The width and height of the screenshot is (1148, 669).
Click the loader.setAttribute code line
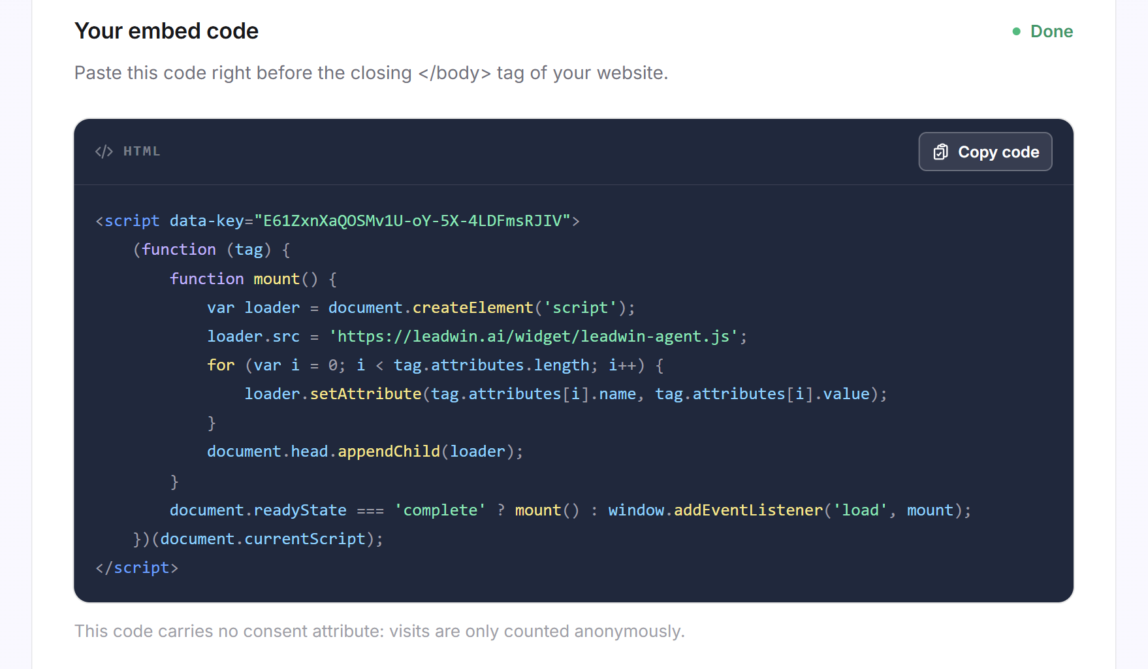[x=566, y=394]
